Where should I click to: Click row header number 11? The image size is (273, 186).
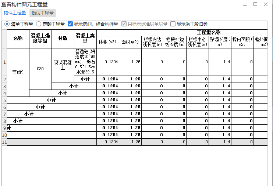point(4,142)
